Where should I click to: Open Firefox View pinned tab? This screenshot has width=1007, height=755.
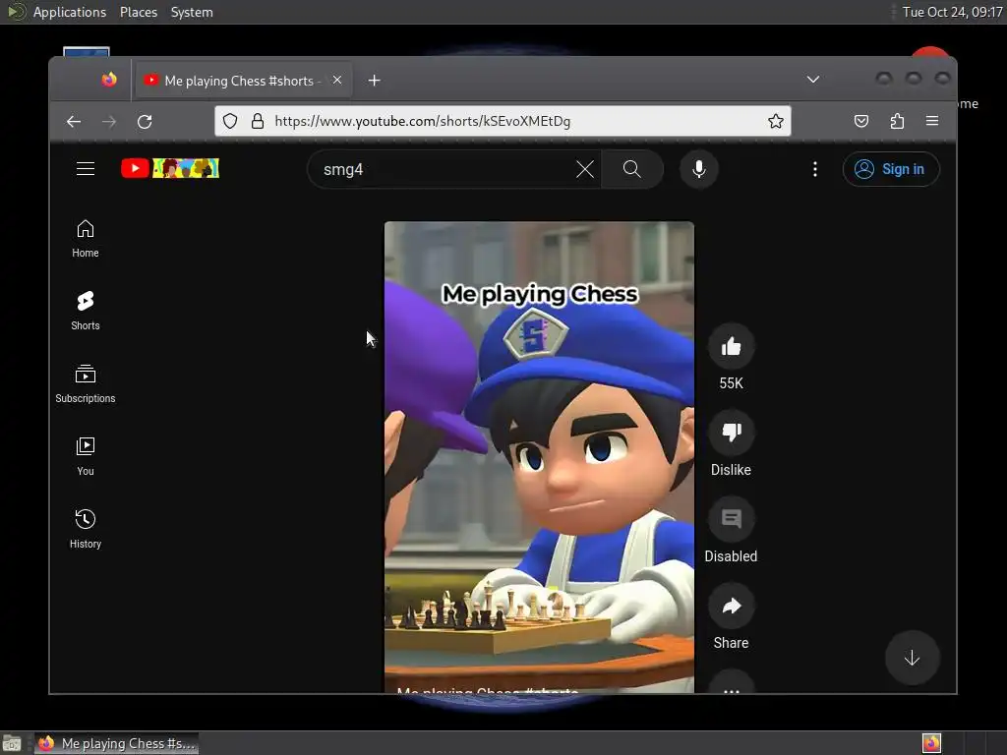109,80
